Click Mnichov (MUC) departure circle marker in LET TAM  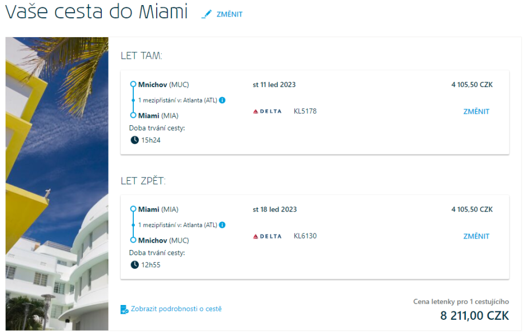click(x=133, y=85)
